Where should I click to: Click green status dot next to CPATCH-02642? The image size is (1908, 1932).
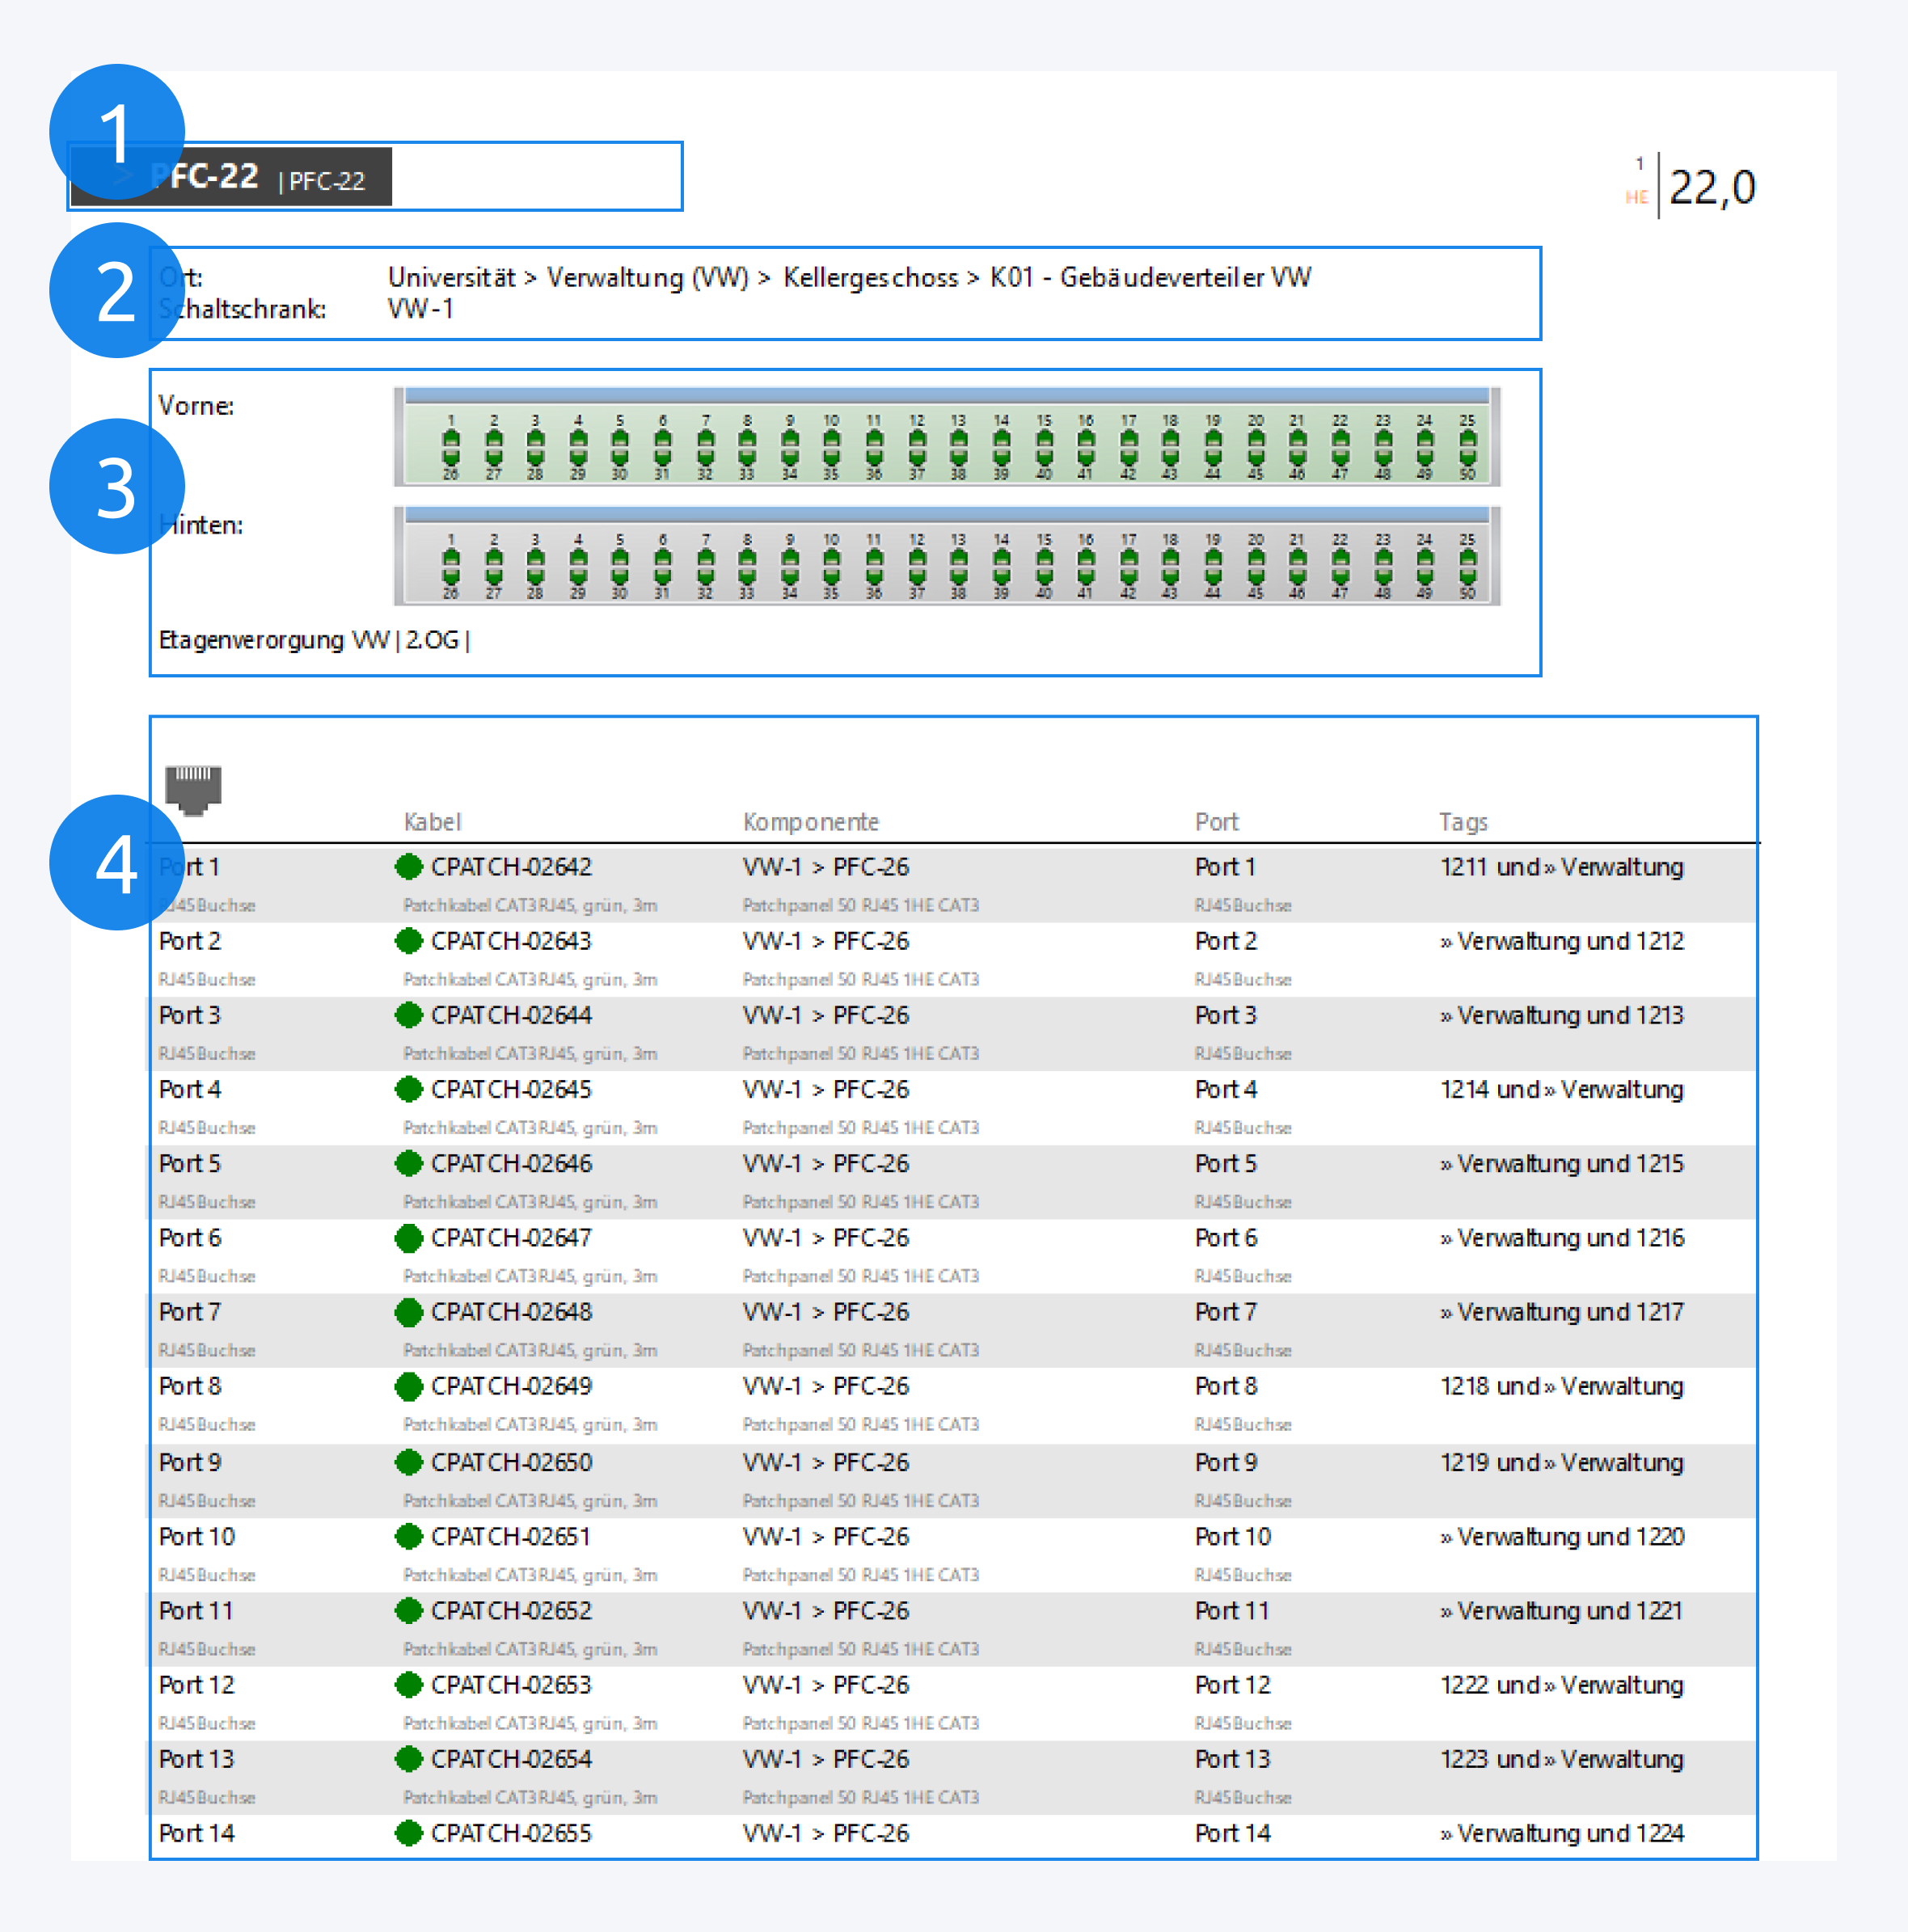point(408,867)
